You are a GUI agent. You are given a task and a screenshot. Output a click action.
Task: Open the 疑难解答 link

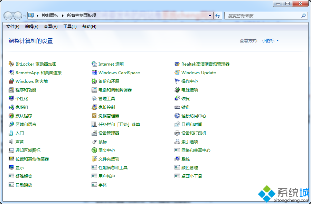(x=24, y=176)
